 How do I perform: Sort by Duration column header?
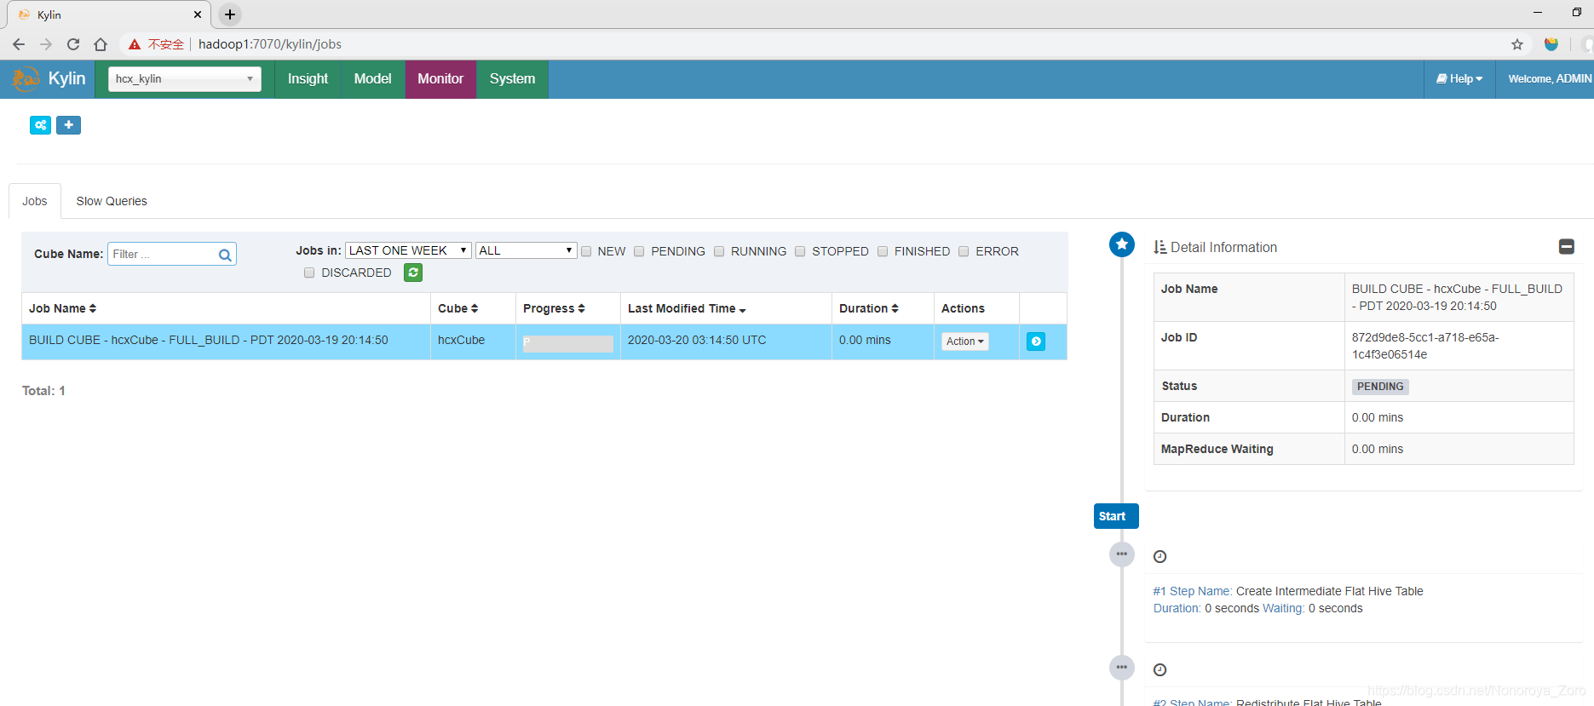(869, 308)
